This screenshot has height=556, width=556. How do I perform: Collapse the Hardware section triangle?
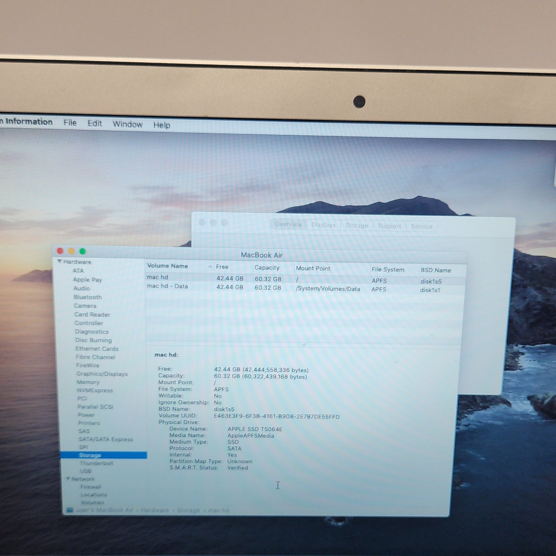pyautogui.click(x=59, y=262)
